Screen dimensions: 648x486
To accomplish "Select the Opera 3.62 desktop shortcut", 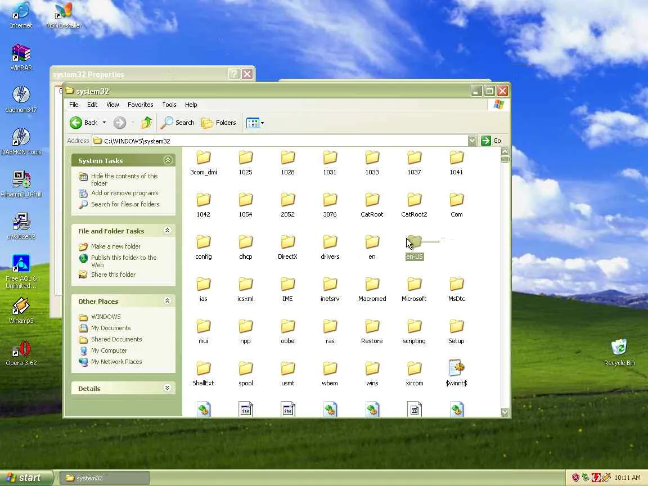I will pyautogui.click(x=21, y=353).
